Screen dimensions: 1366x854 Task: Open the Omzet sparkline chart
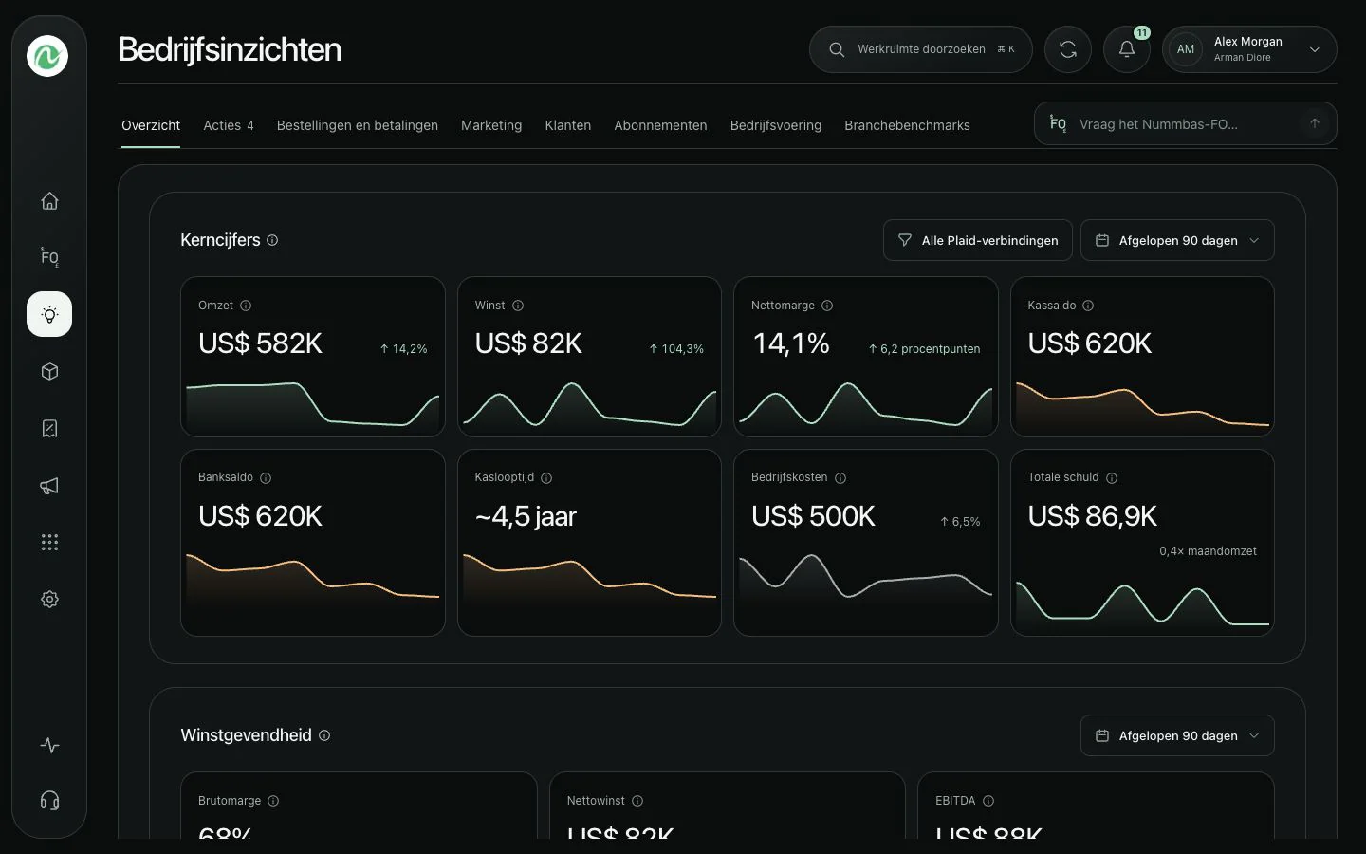(313, 406)
